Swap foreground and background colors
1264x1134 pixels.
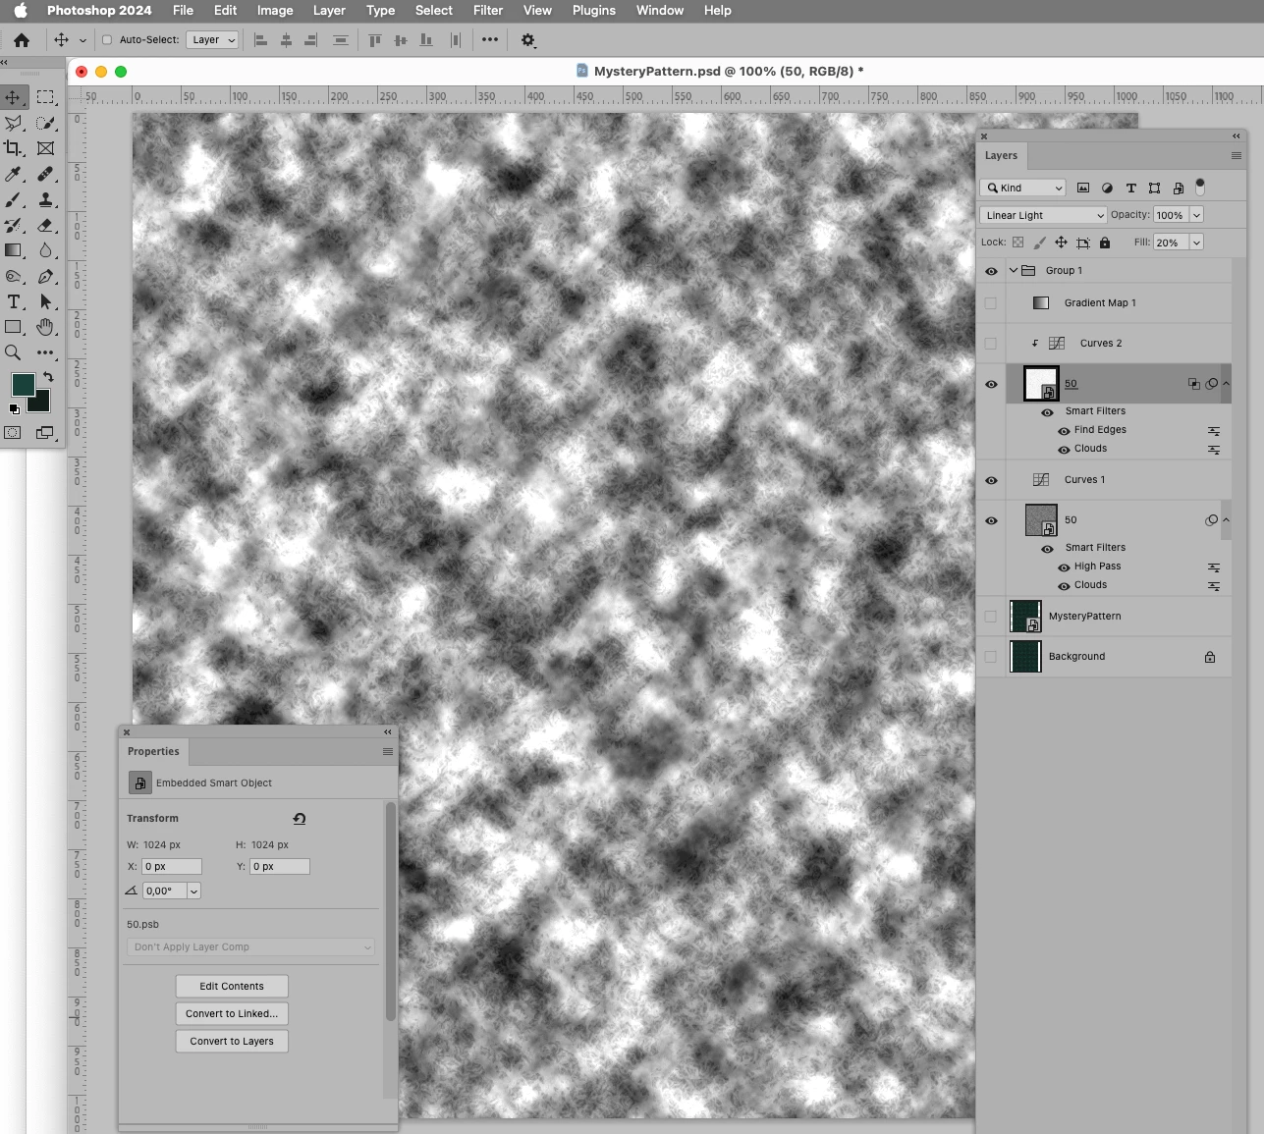click(x=47, y=376)
